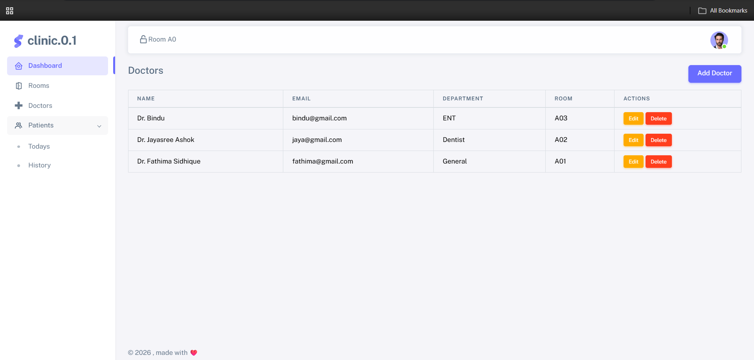
Task: Edit Dr. Bindu's record
Action: click(x=633, y=118)
